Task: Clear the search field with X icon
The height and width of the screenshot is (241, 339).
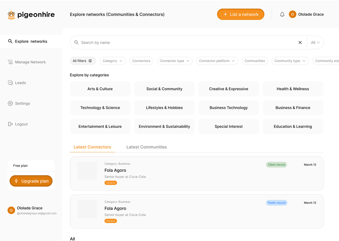Action: pos(300,43)
